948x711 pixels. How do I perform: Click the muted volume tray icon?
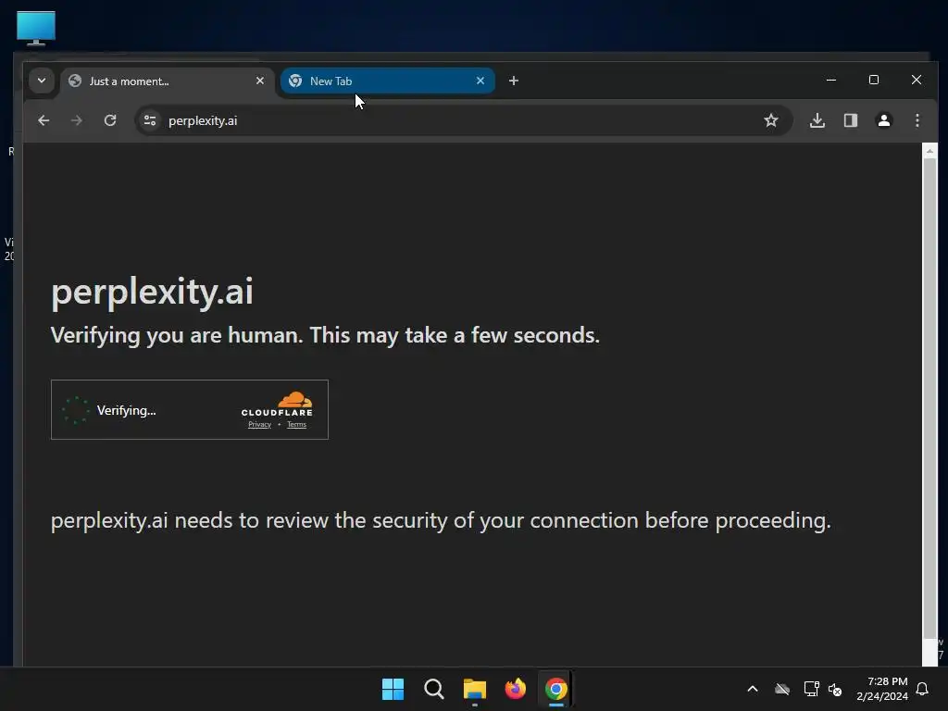(836, 689)
